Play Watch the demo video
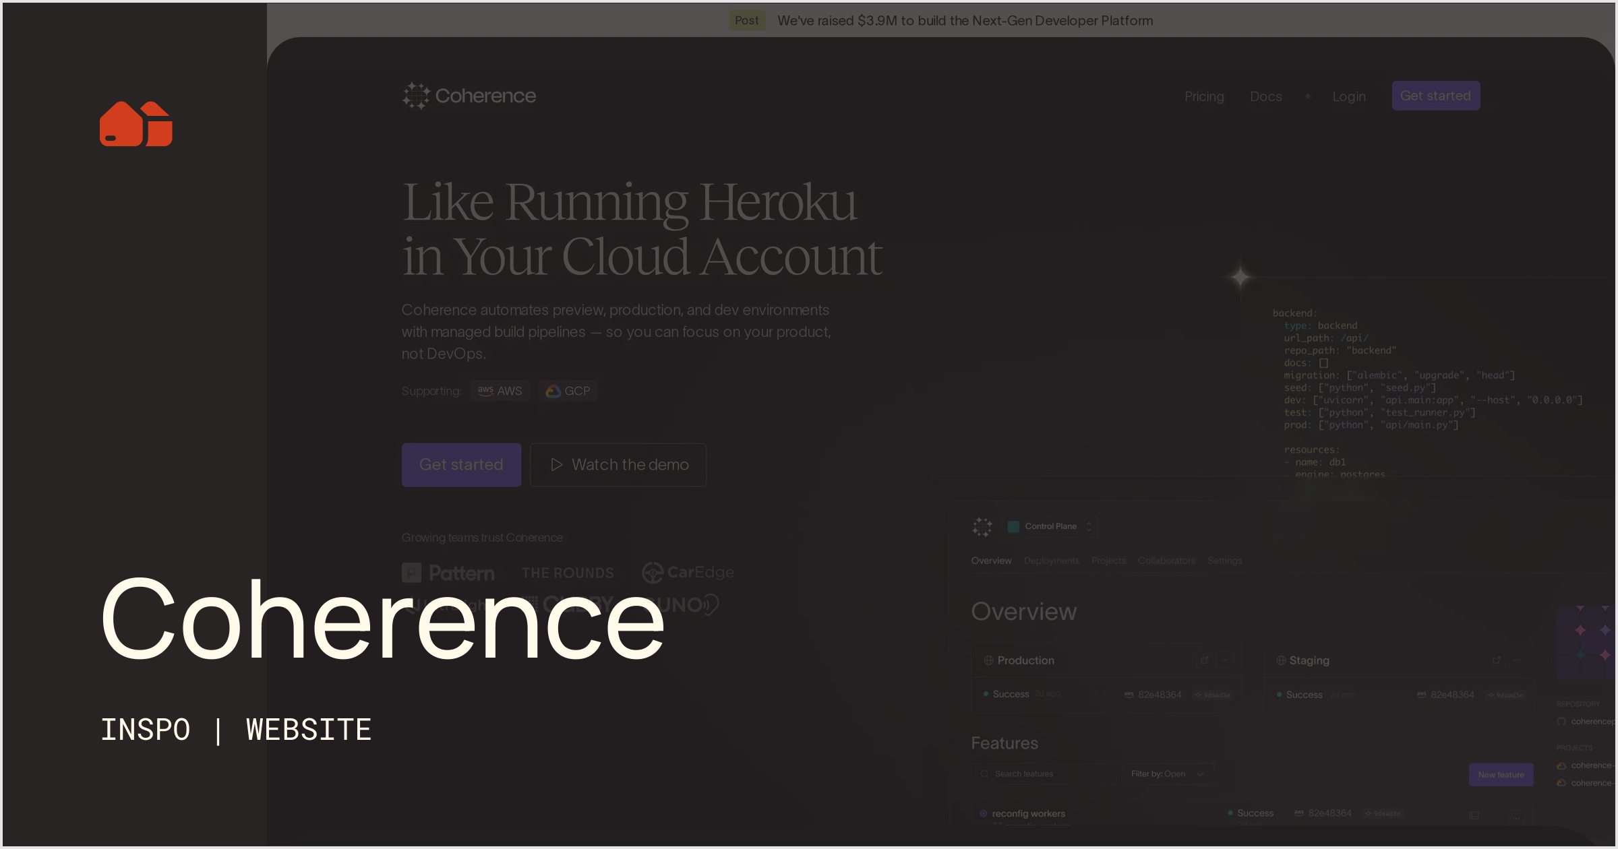 tap(618, 464)
